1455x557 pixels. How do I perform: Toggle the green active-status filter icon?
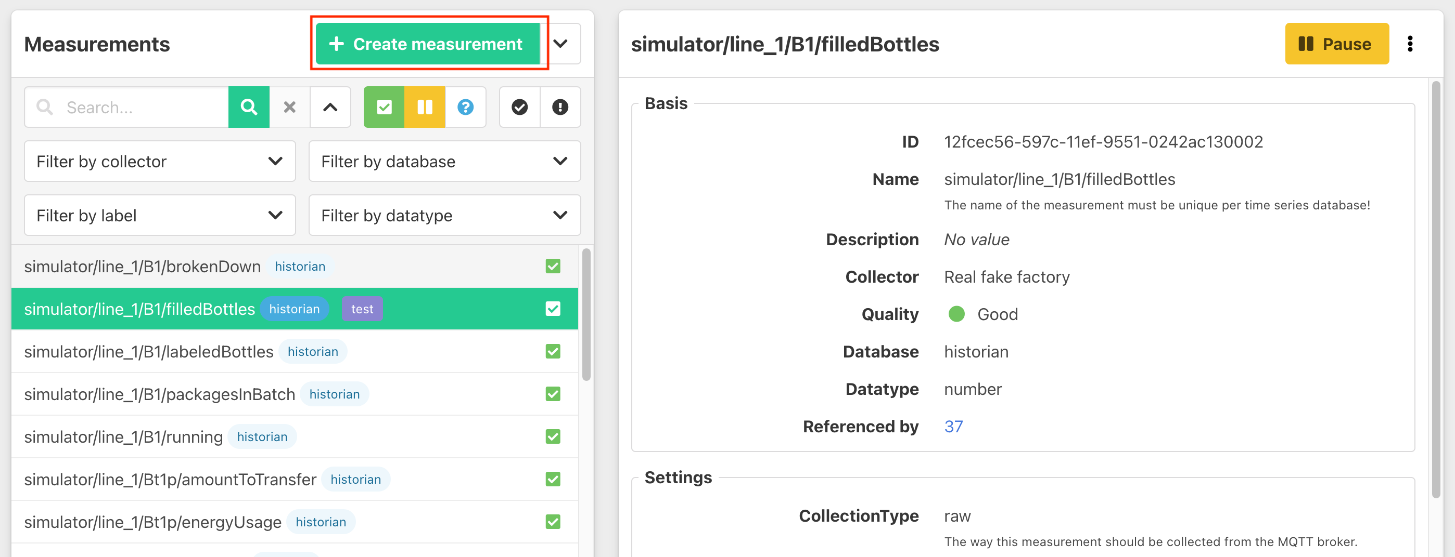[x=384, y=107]
